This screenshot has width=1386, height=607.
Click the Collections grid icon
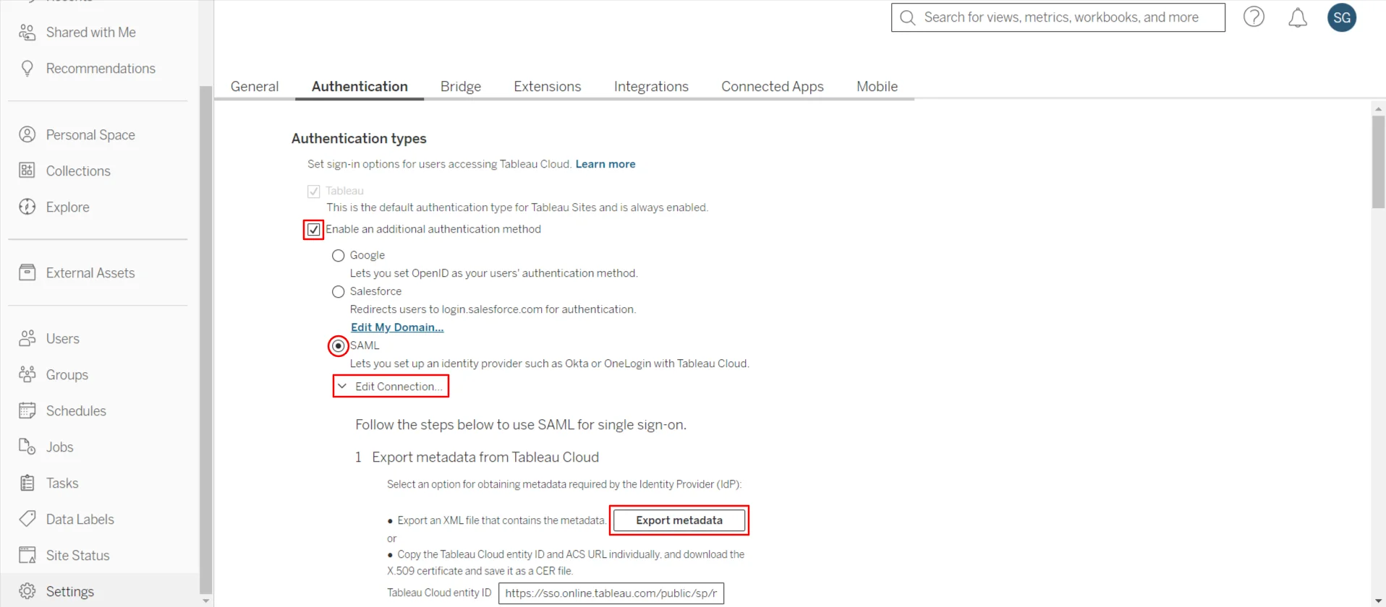pyautogui.click(x=27, y=171)
